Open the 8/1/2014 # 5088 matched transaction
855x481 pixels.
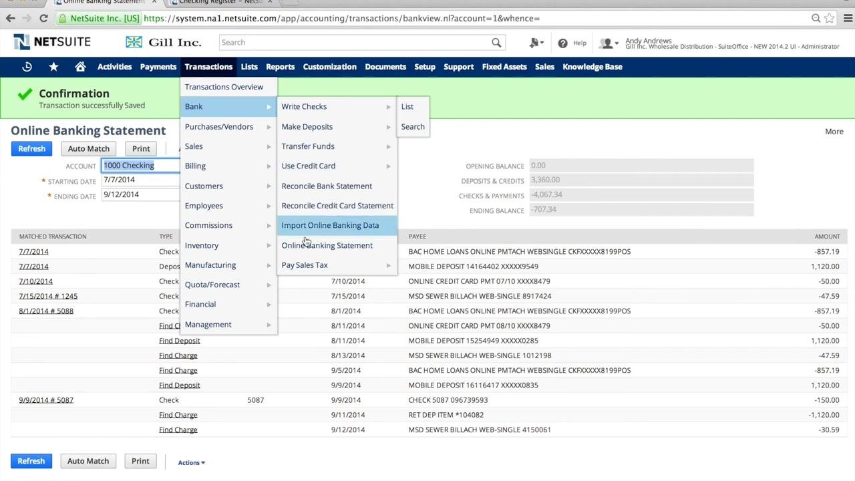pos(46,311)
